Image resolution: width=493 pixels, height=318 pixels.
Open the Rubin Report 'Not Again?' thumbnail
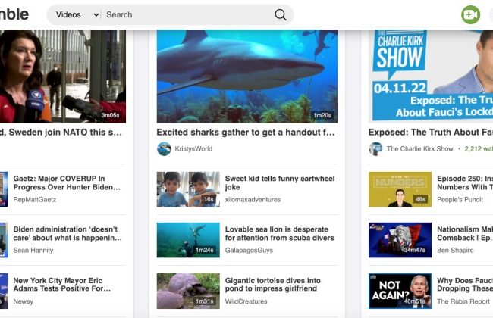pos(400,291)
